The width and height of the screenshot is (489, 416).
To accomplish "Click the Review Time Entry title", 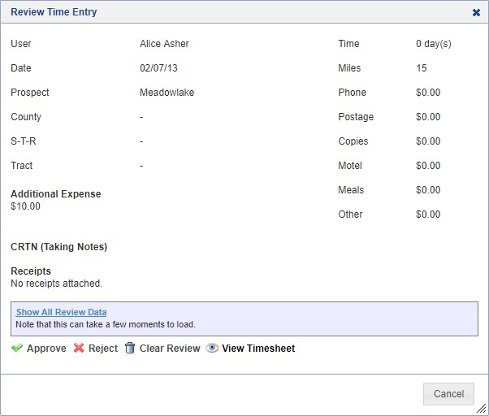I will (x=54, y=12).
